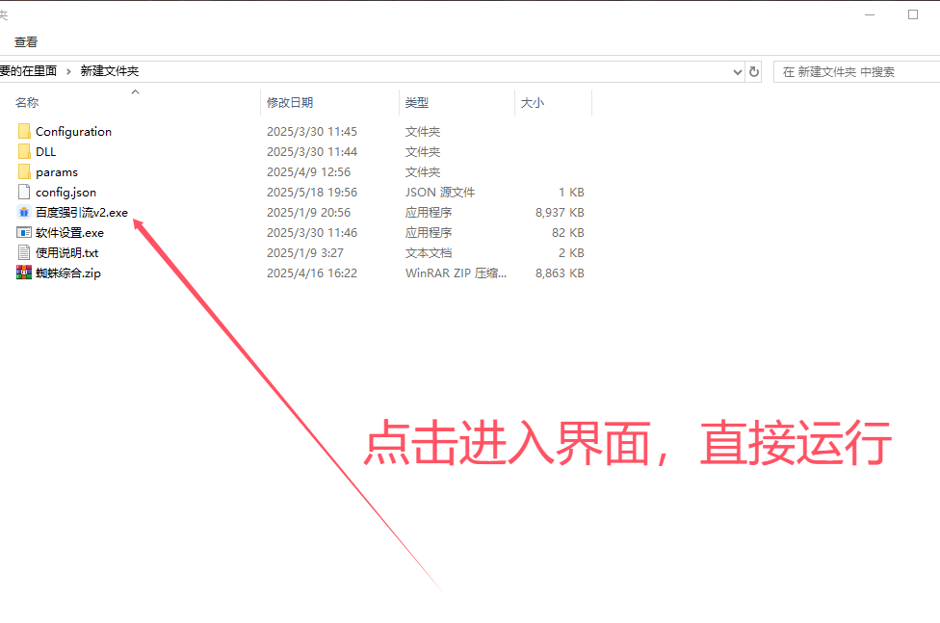The width and height of the screenshot is (940, 623).
Task: Select the file name Configuration
Action: coord(74,131)
